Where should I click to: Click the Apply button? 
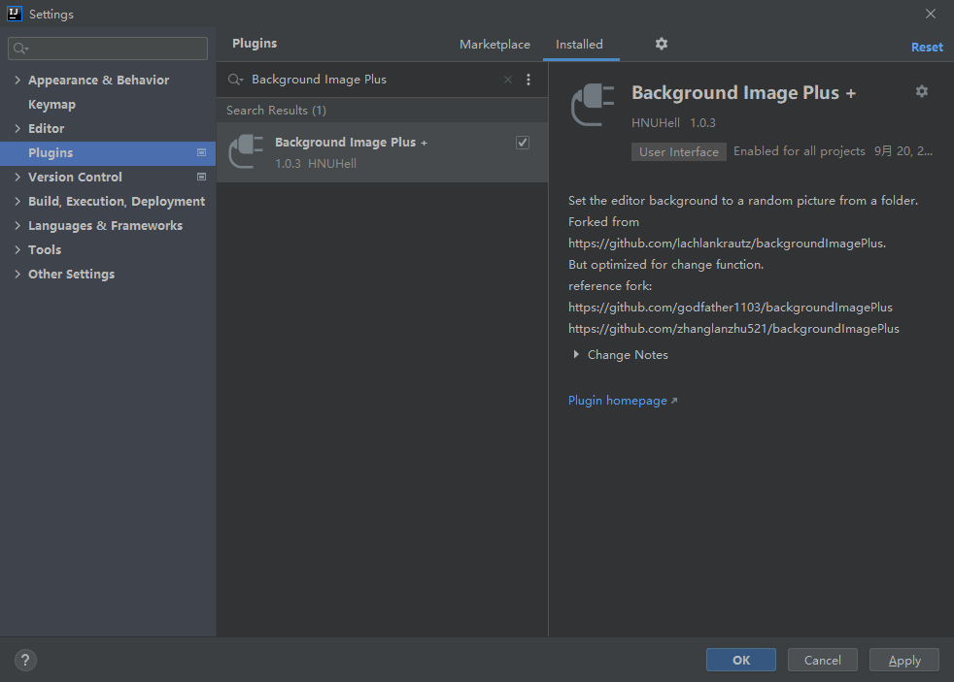[x=904, y=660]
